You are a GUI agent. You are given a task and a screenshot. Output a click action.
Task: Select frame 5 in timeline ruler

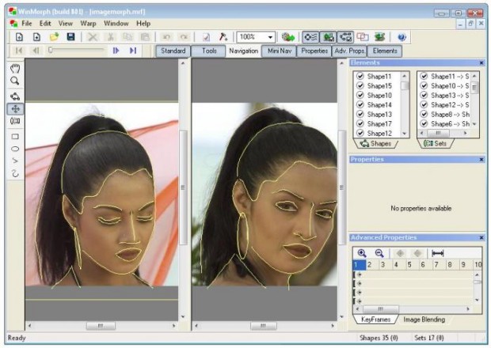pyautogui.click(x=409, y=265)
